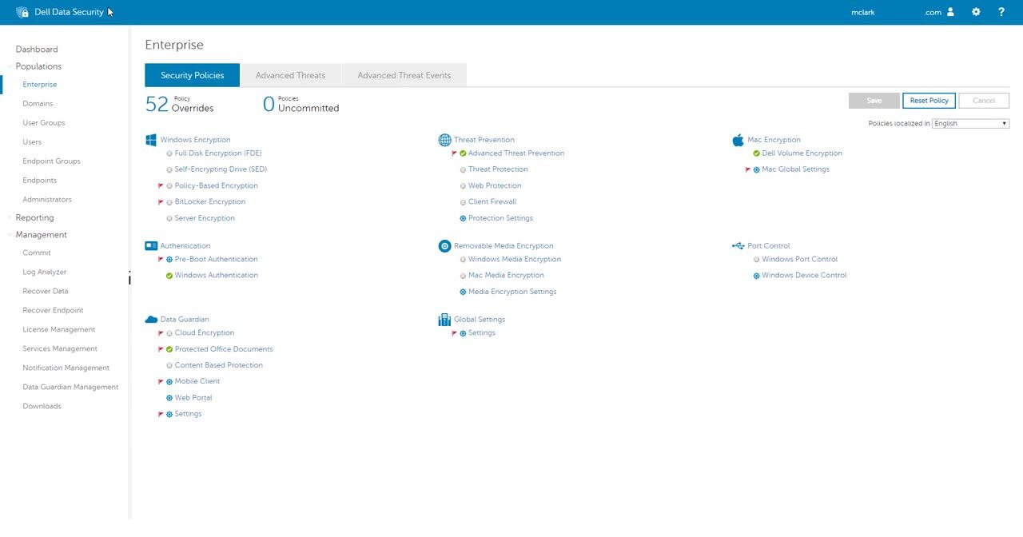Toggle the Windows Port Control status dot

pos(757,260)
